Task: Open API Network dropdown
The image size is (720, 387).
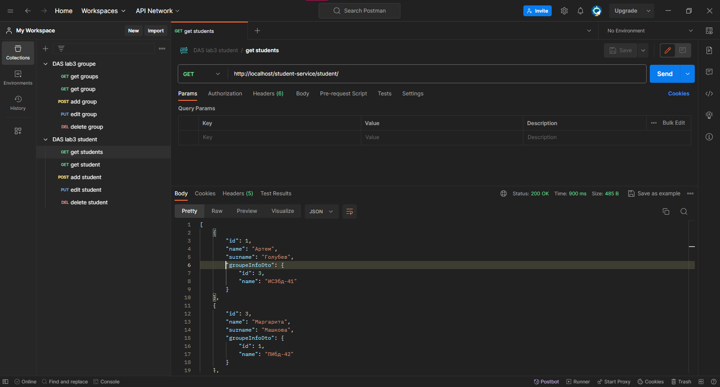Action: tap(157, 11)
